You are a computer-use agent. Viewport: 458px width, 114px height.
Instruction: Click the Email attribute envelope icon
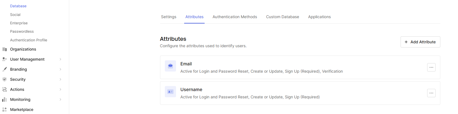tap(170, 66)
